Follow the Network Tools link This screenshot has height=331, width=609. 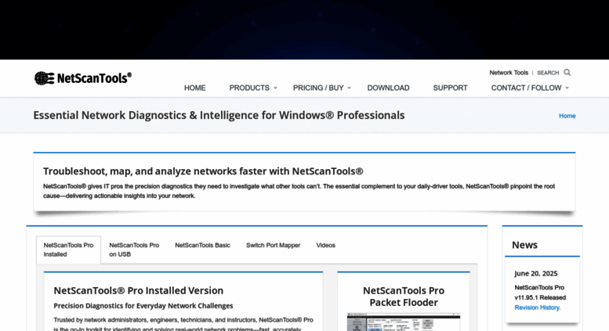click(509, 73)
